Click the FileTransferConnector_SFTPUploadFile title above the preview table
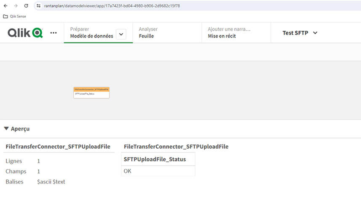 coord(176,147)
